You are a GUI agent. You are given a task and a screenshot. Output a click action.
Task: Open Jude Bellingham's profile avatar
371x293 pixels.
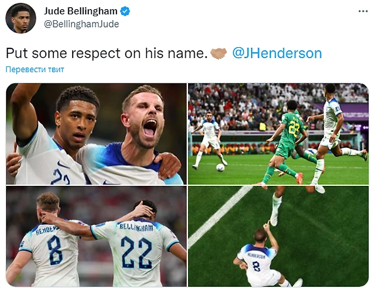(21, 18)
